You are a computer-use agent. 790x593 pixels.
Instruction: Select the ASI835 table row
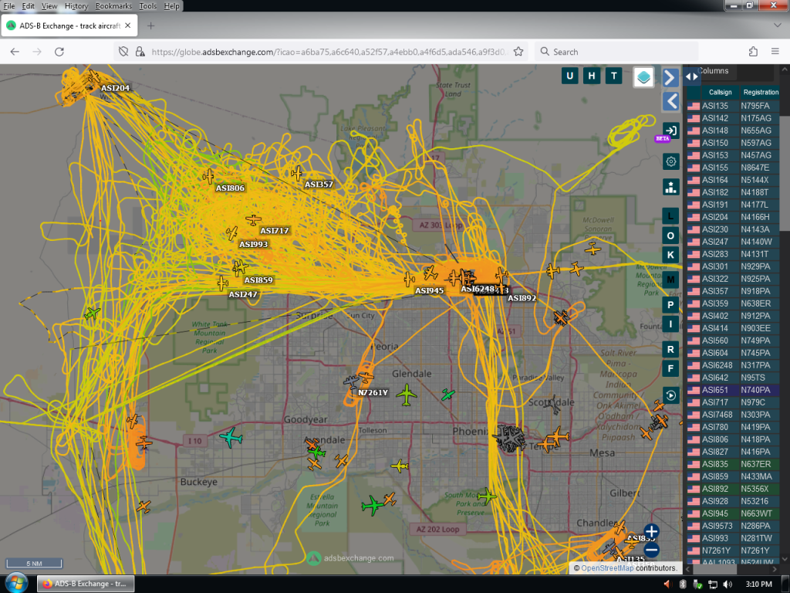pos(733,464)
